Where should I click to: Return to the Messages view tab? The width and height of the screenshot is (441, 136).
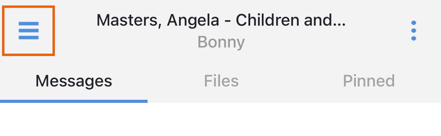(74, 81)
